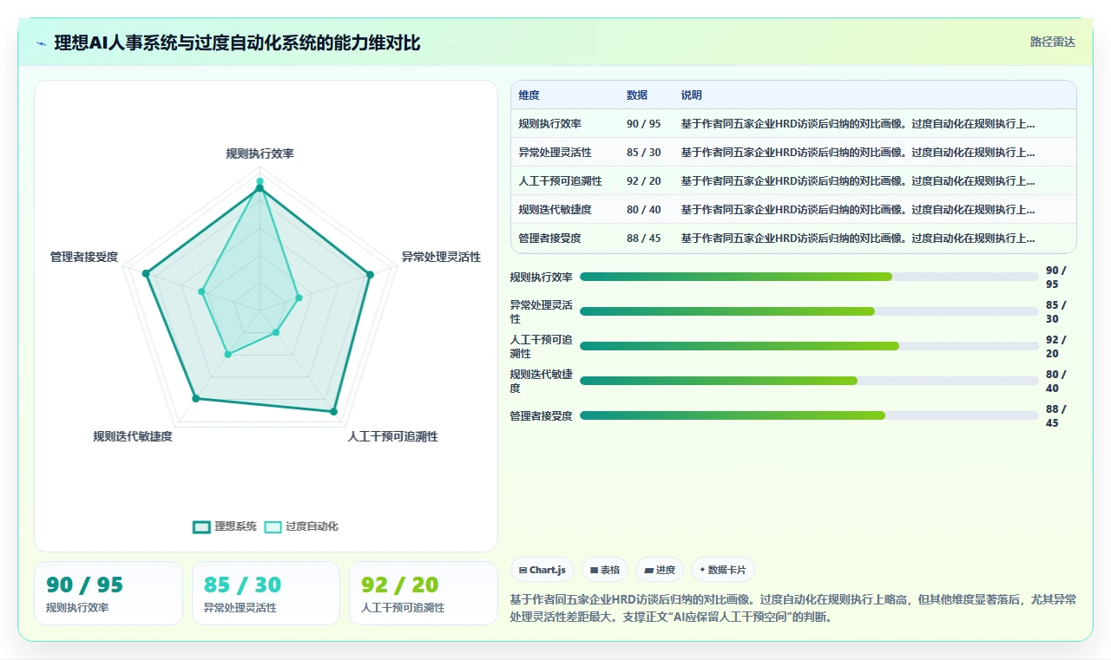Open the 90 / 95 规则执行效率 data card
The image size is (1111, 660).
coord(108,593)
